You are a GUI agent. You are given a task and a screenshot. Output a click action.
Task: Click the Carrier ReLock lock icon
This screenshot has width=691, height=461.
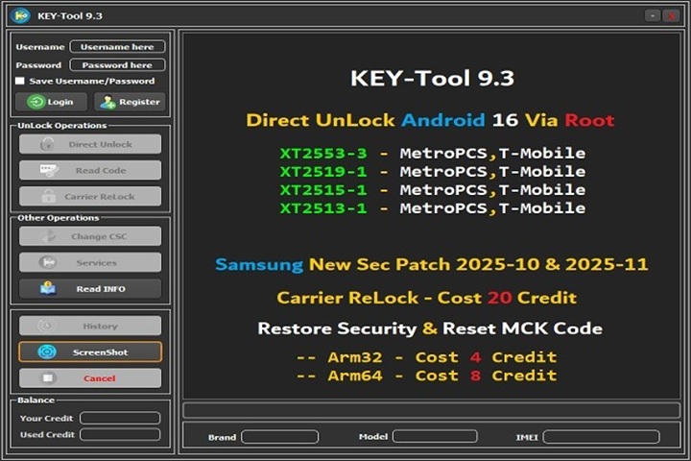pyautogui.click(x=46, y=197)
